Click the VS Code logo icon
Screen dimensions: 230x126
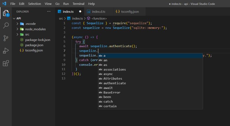tap(4, 3)
